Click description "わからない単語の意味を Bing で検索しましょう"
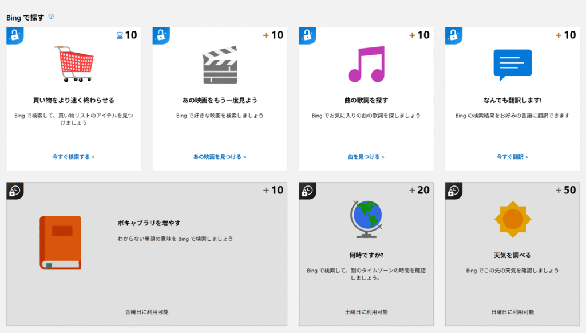 pos(175,239)
